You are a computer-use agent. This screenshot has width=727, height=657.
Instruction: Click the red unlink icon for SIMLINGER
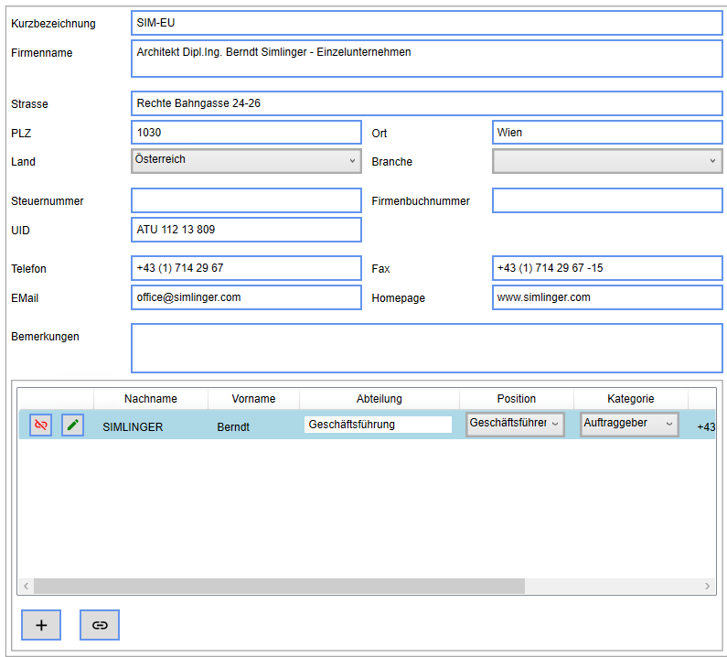(40, 425)
